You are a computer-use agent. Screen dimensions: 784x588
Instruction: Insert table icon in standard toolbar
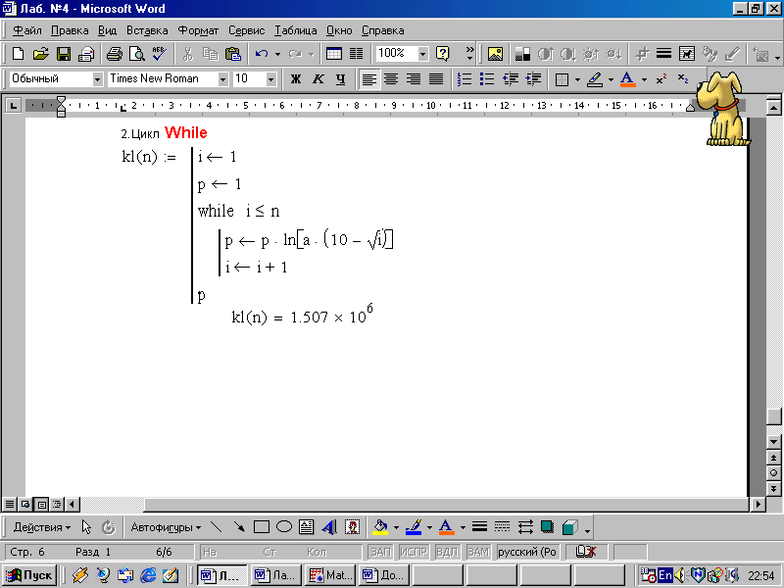334,54
